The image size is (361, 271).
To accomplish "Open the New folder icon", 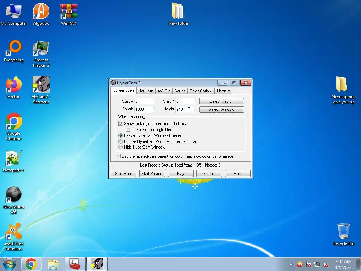I will coord(179,14).
